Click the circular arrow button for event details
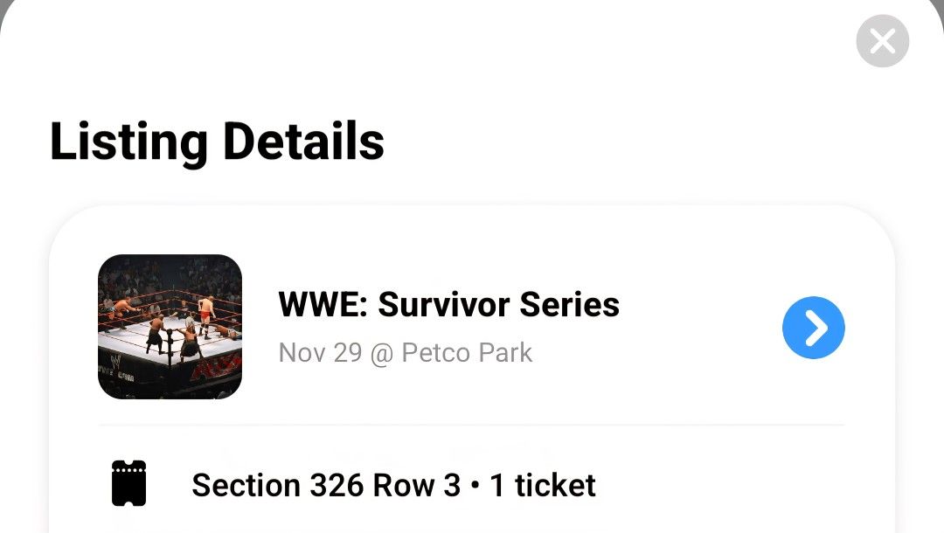The height and width of the screenshot is (533, 944). click(x=813, y=327)
